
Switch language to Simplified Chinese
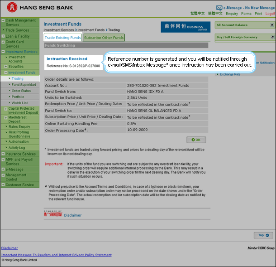(x=215, y=14)
